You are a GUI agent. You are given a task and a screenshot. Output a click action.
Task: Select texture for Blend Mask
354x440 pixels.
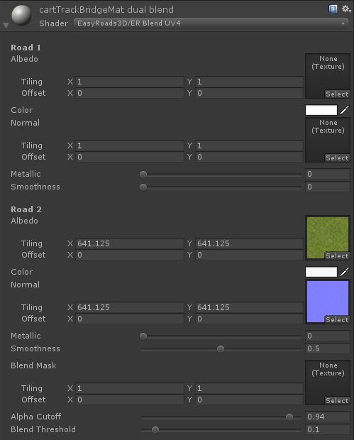tap(337, 401)
